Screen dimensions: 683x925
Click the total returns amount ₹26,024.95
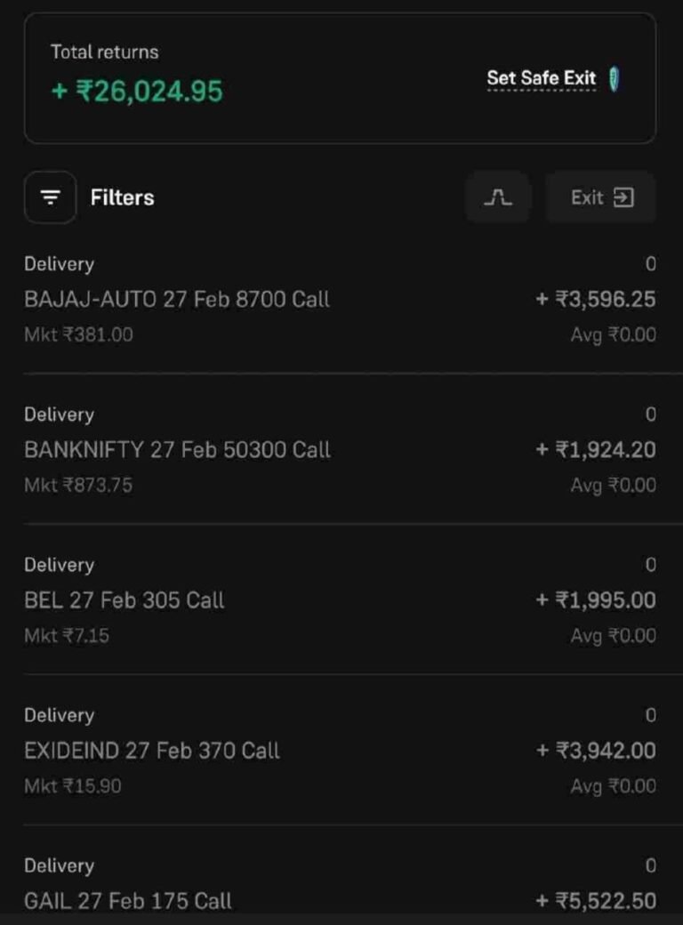pos(138,91)
